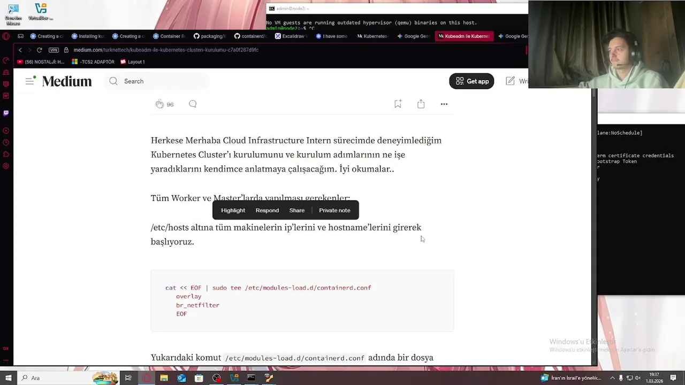The image size is (685, 385).
Task: Open the player icon in Opera sidebar
Action: [6, 130]
